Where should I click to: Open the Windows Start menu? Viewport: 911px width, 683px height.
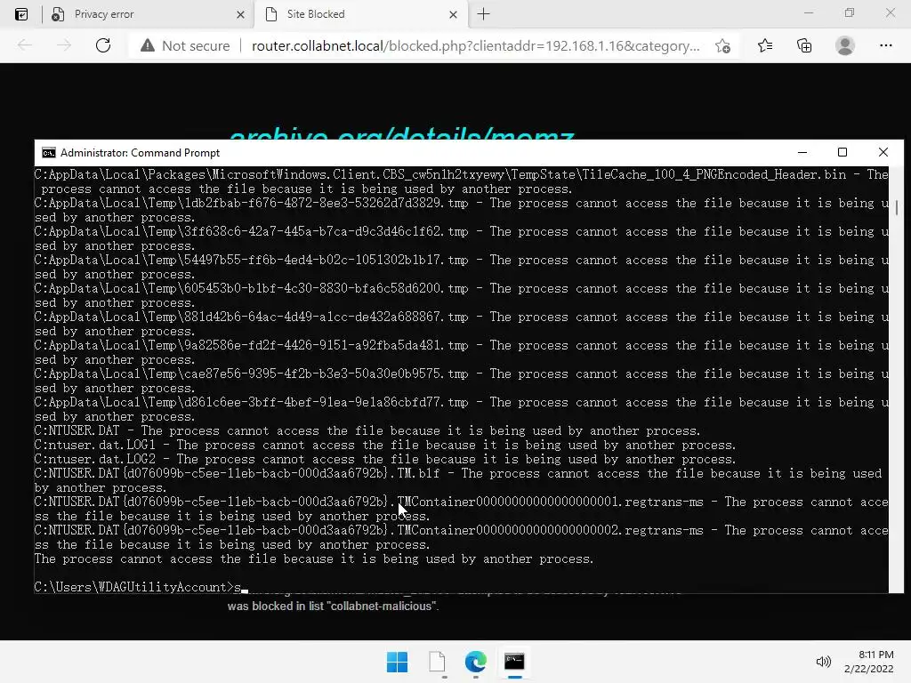(398, 662)
